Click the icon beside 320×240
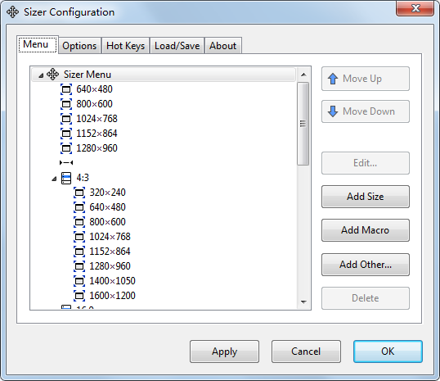Screen dimensions: 440x381 click(79, 193)
